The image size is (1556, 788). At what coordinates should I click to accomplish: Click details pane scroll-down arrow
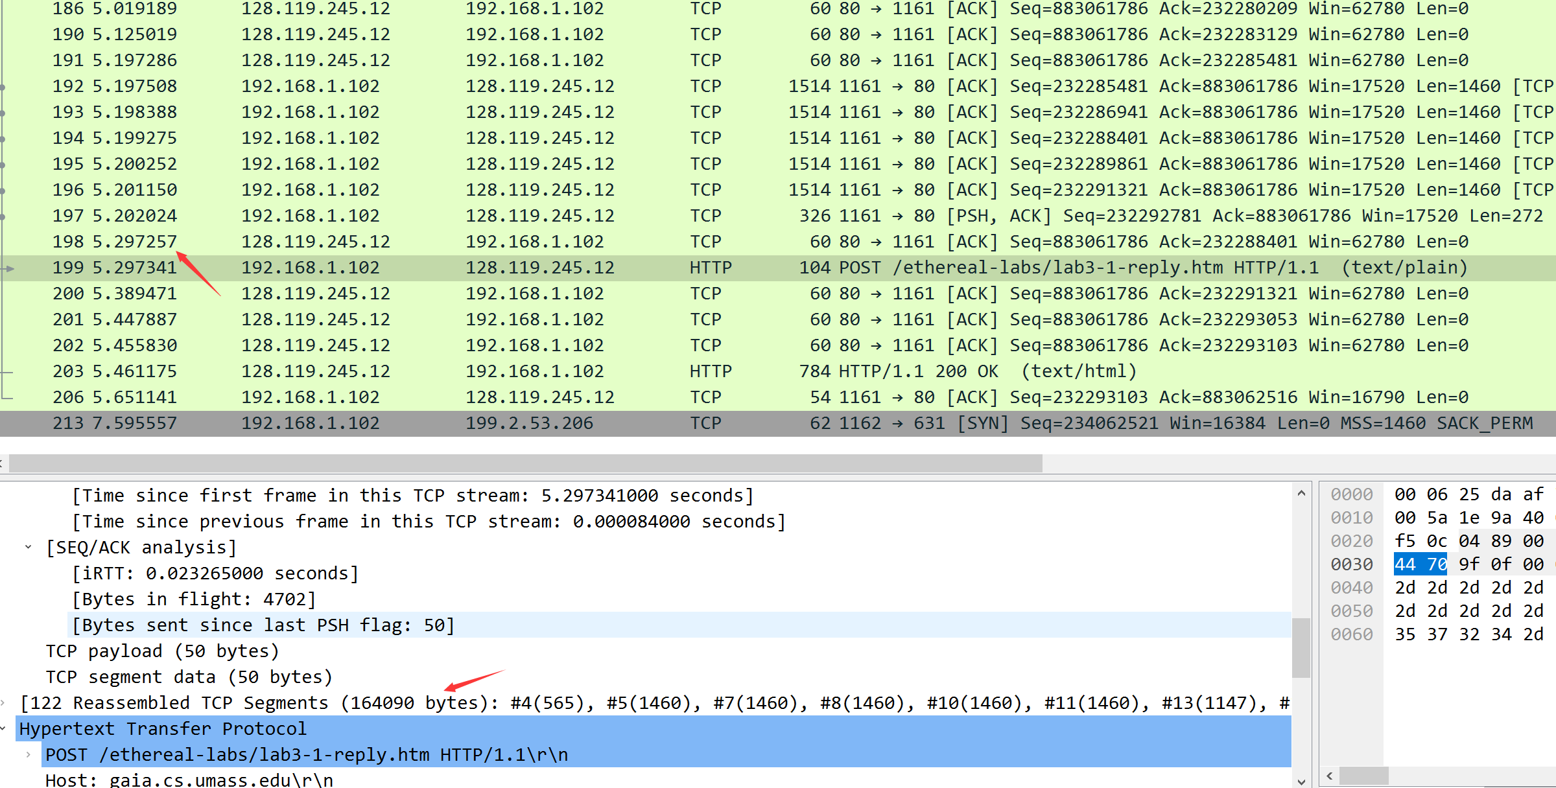[1301, 781]
